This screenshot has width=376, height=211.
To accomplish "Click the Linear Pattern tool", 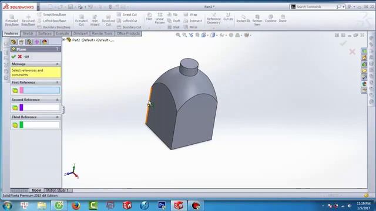I will [x=160, y=18].
